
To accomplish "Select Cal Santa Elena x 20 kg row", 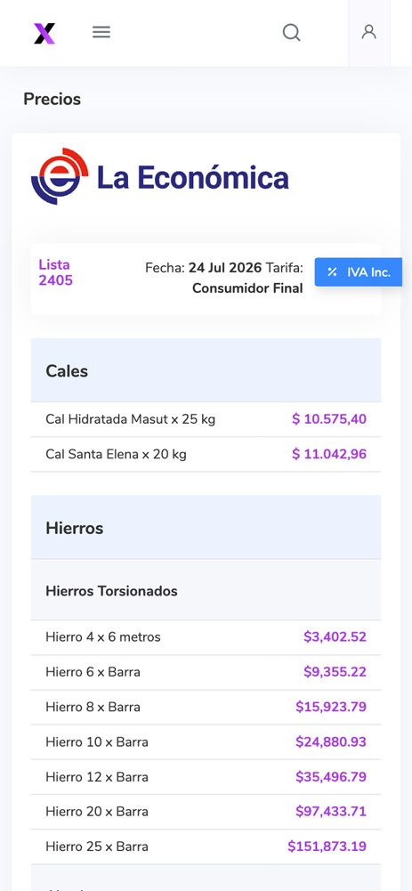I will point(206,454).
